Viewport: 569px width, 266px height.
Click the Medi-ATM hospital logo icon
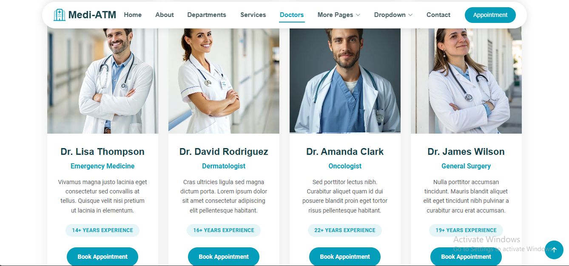(60, 15)
